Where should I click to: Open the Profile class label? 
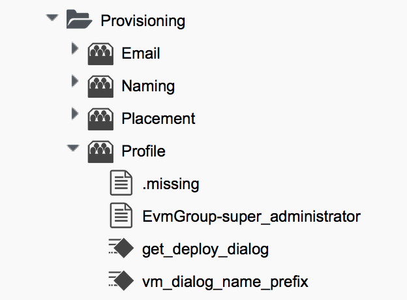pos(143,151)
